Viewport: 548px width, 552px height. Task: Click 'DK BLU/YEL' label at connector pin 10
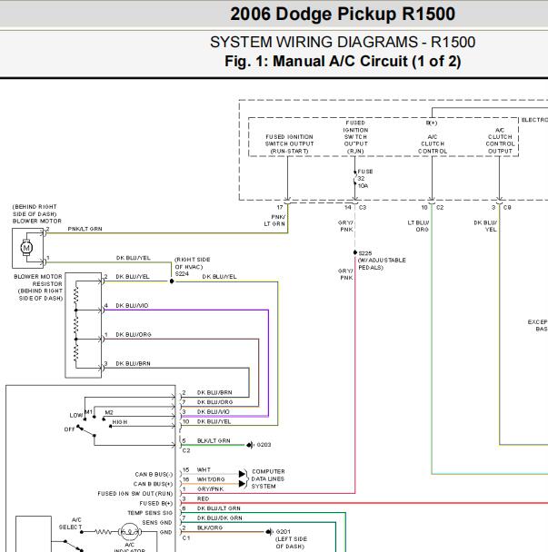[x=214, y=421]
